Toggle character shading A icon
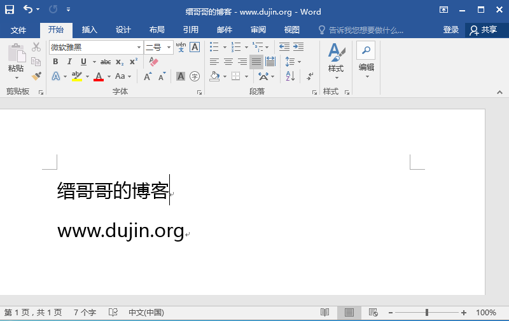The image size is (509, 321). point(181,76)
